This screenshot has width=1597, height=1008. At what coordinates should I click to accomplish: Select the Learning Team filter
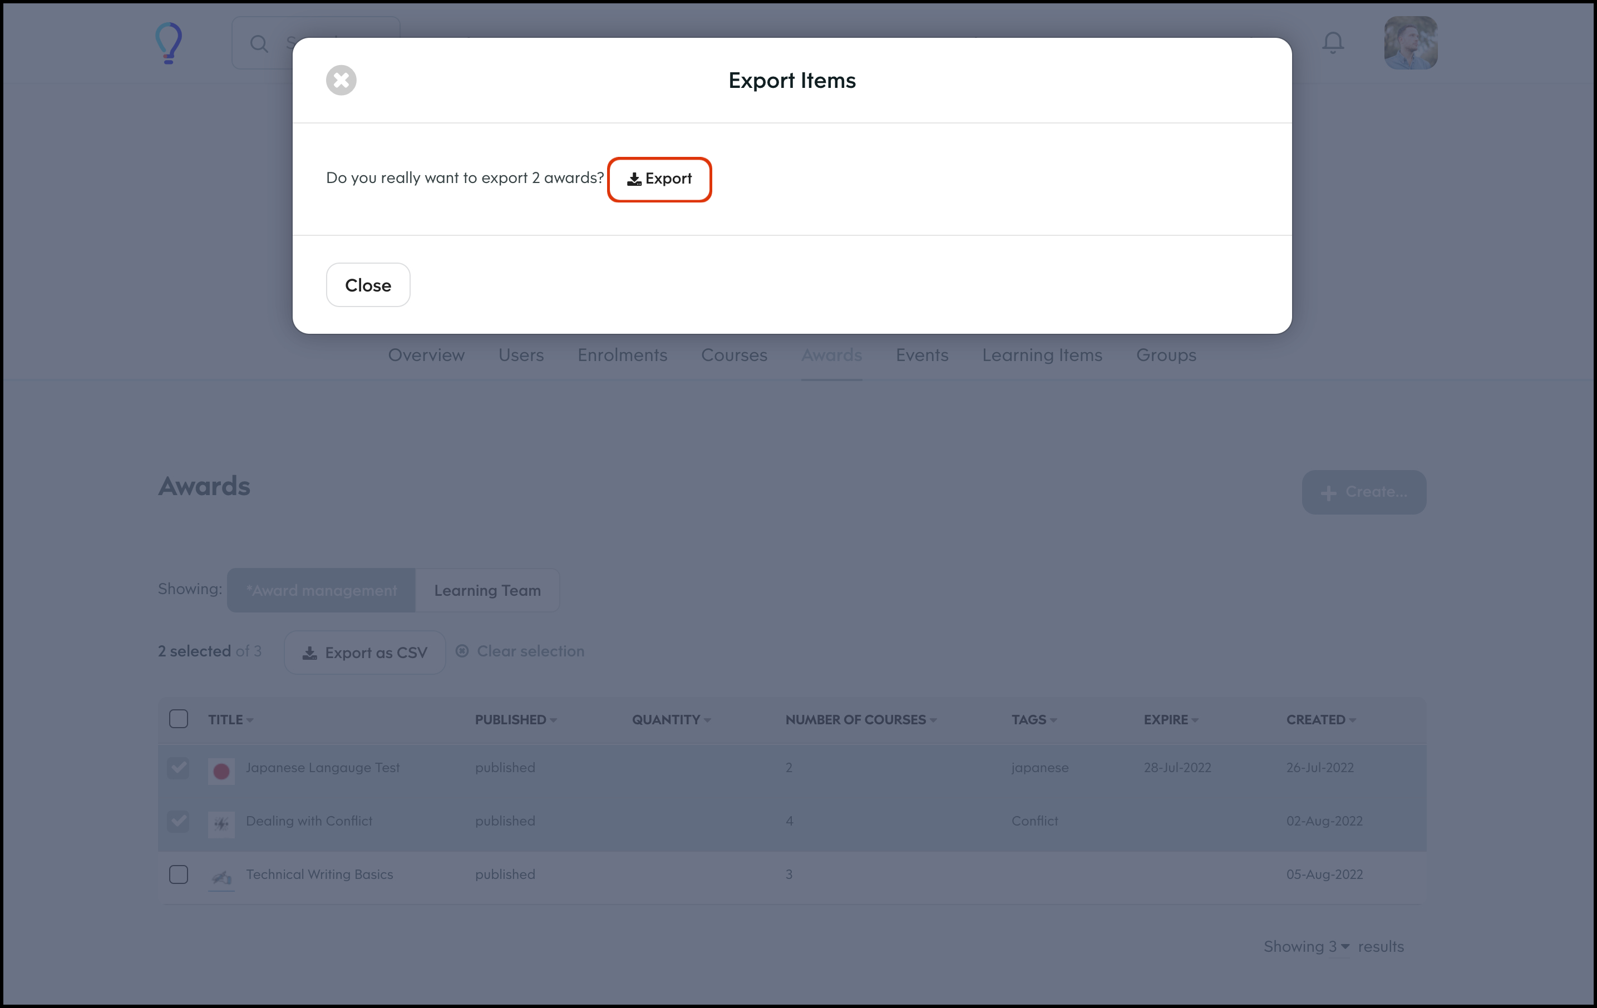(x=487, y=590)
